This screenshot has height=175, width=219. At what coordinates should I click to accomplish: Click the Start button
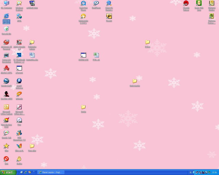(8, 172)
